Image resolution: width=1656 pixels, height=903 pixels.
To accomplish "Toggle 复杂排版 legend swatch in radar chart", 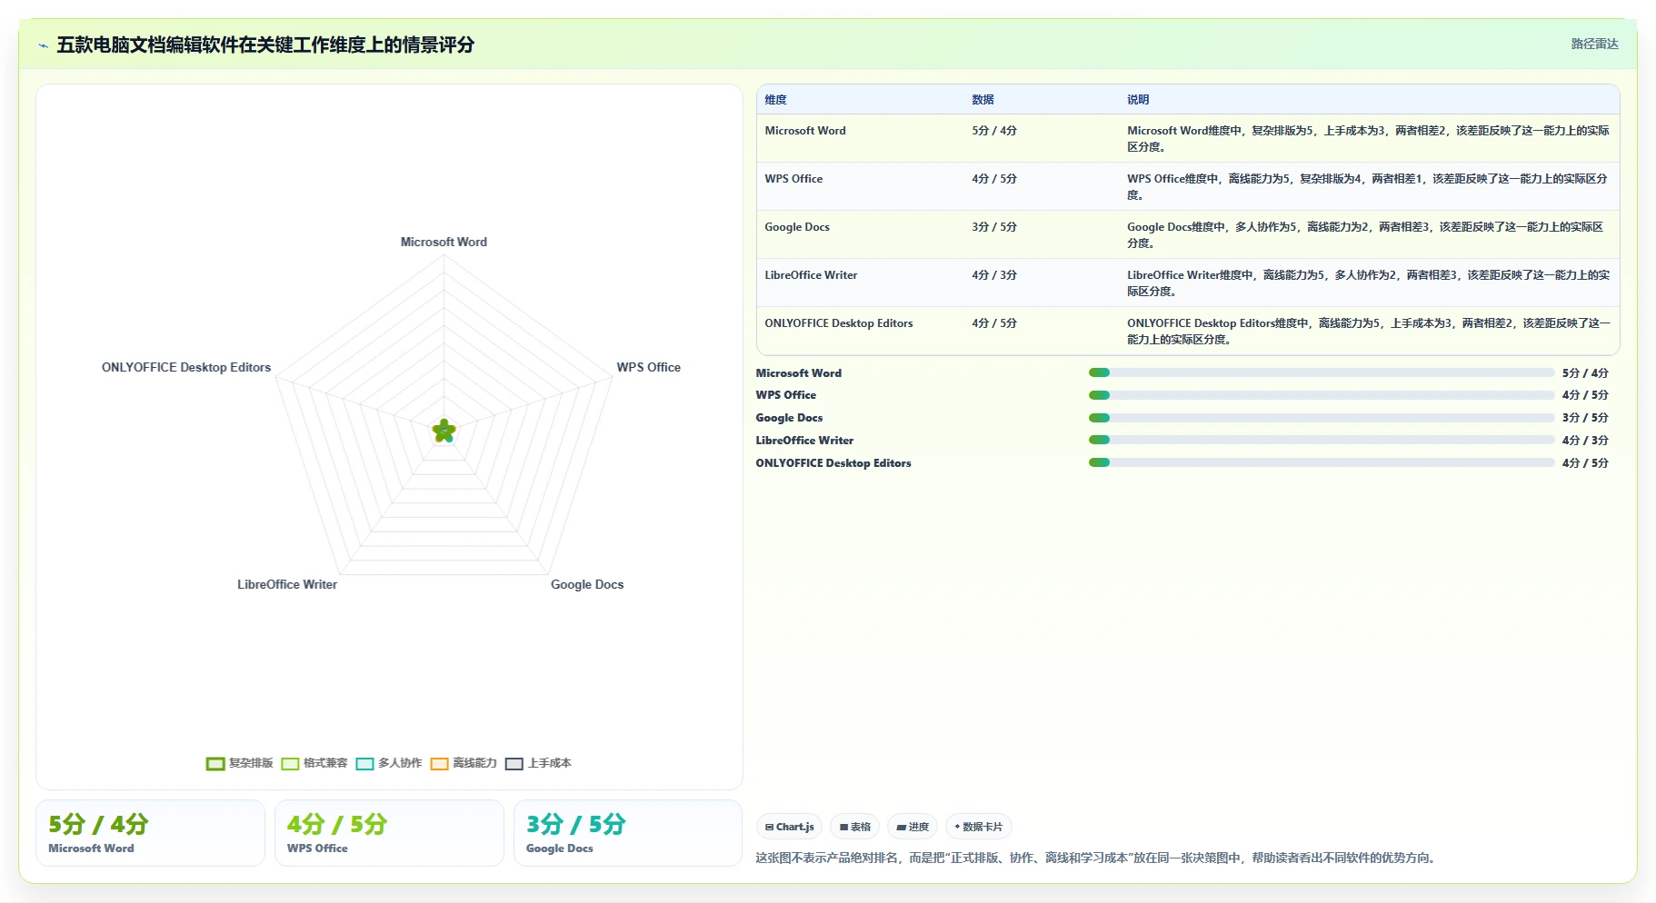I will (x=215, y=764).
